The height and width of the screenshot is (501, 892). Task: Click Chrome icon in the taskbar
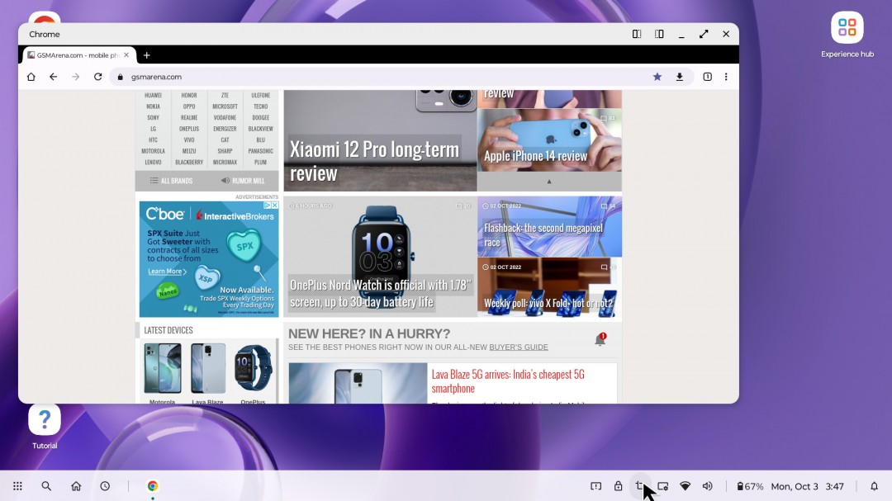coord(153,486)
